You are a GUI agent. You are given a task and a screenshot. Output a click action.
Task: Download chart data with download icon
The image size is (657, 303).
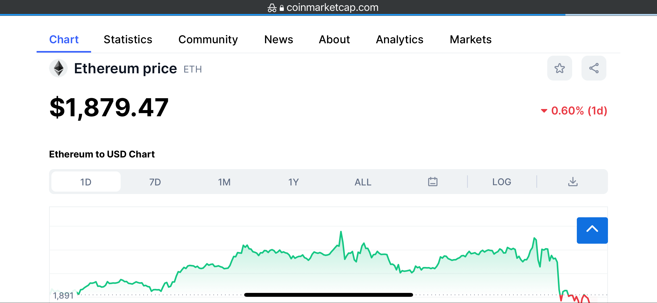(573, 182)
